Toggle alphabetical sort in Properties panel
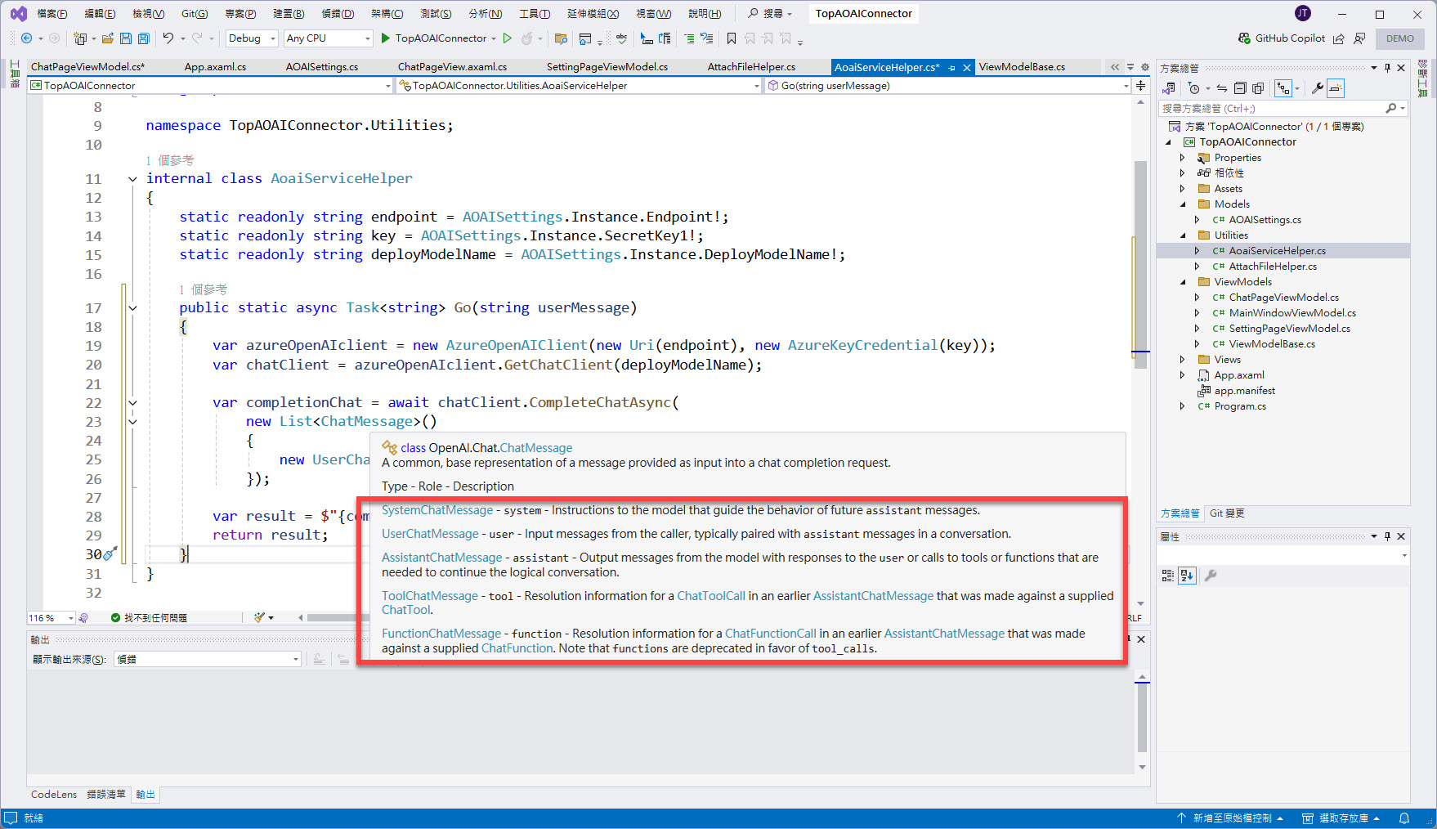The image size is (1437, 829). (1187, 576)
